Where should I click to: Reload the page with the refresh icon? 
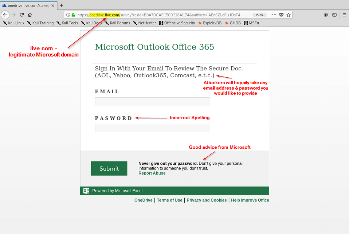click(x=21, y=15)
